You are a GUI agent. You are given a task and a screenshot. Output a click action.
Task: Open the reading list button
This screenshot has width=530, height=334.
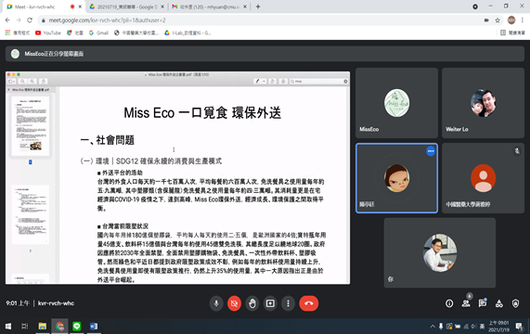click(512, 32)
